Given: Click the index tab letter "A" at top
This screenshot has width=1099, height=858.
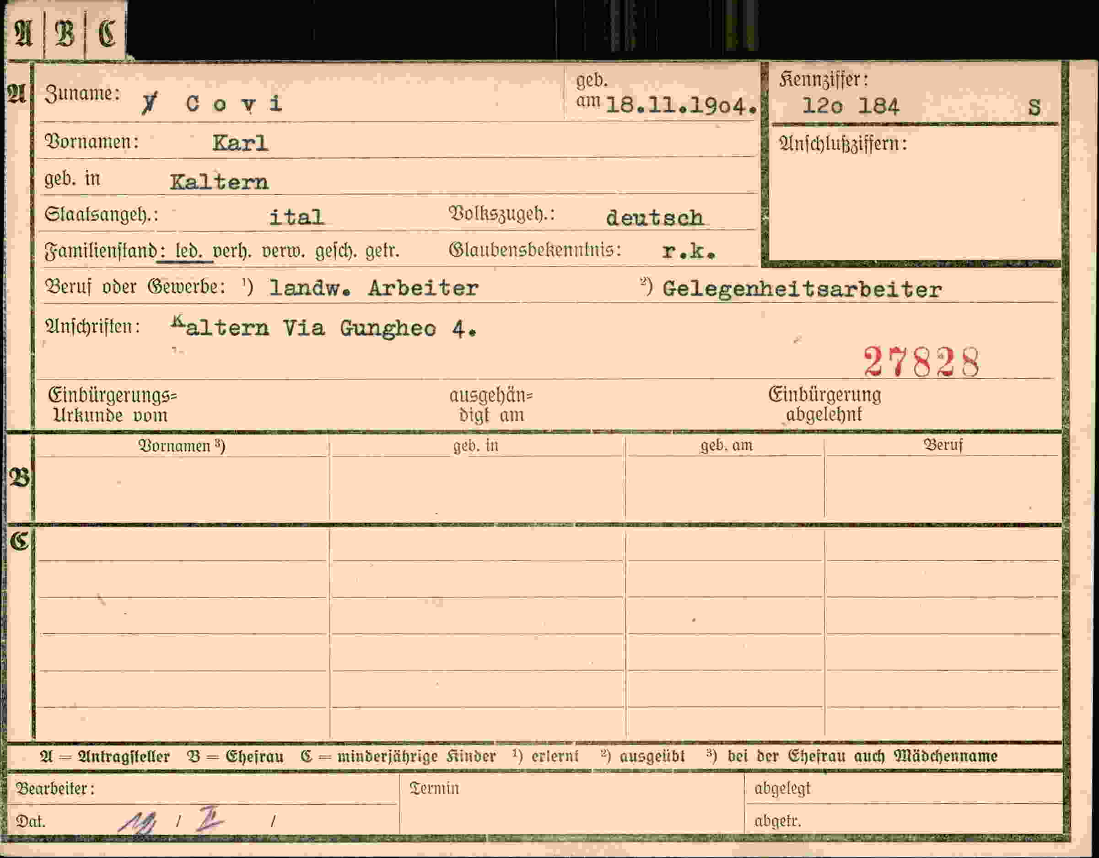Looking at the screenshot, I should coord(24,34).
